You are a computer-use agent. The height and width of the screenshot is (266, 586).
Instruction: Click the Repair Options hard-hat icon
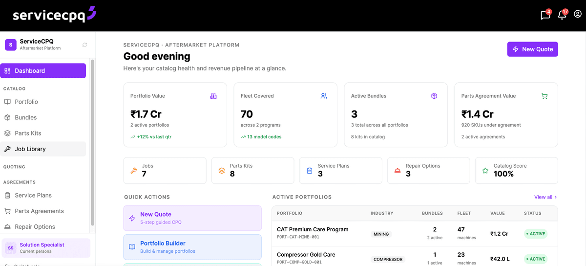[x=397, y=171]
